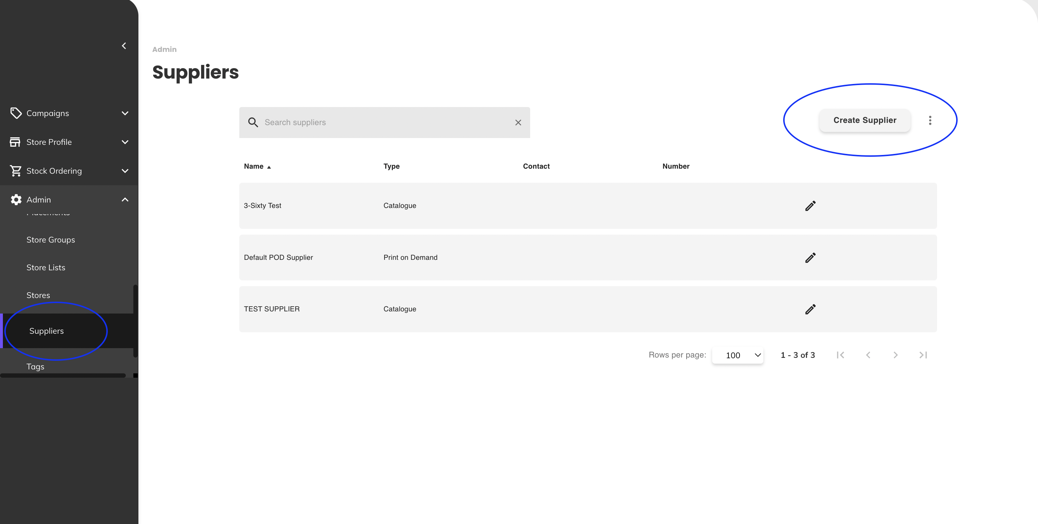Open the Tags menu item
This screenshot has width=1038, height=524.
tap(35, 367)
